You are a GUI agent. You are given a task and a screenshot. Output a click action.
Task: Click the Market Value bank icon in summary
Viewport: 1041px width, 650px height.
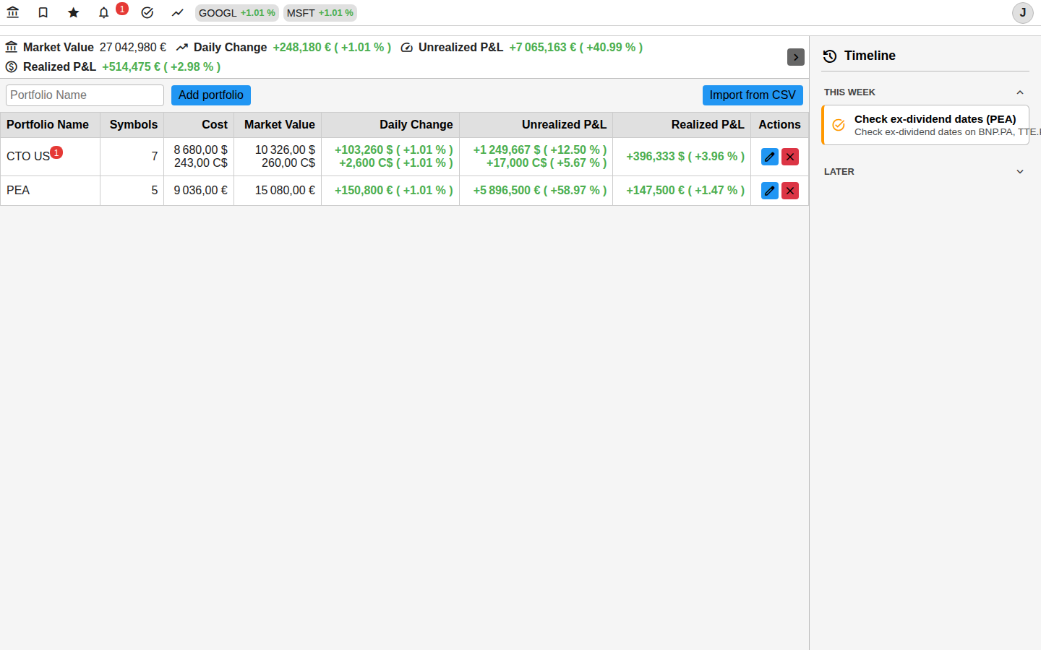click(12, 47)
